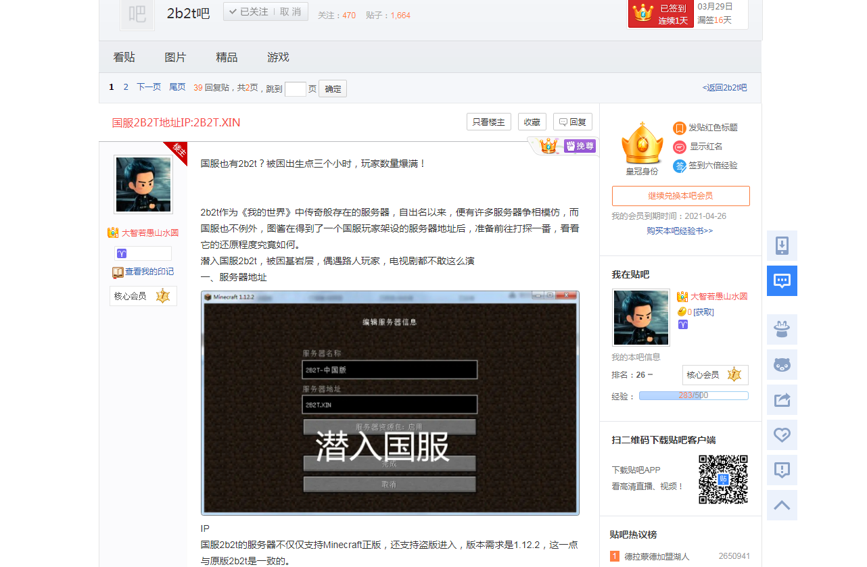Go to page 2 of replies

[126, 87]
